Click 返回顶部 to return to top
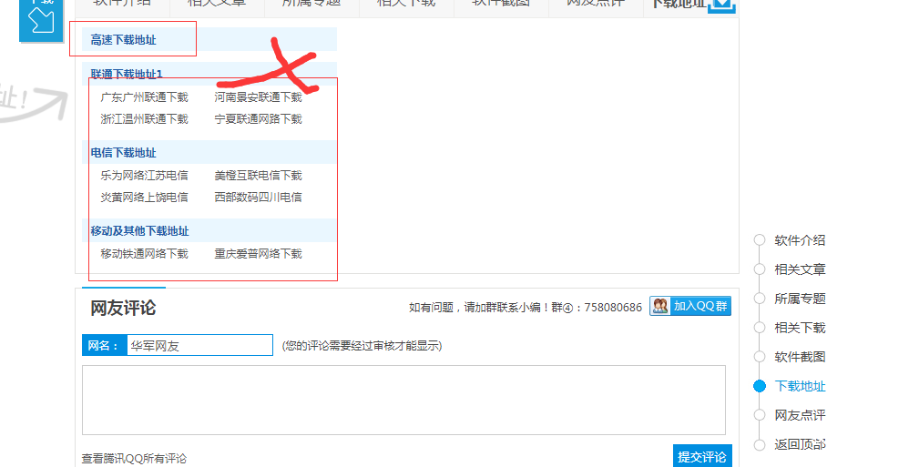The image size is (919, 467). coord(800,444)
